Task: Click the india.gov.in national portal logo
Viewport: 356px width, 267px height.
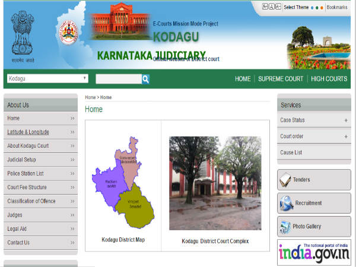Action: pos(313,253)
